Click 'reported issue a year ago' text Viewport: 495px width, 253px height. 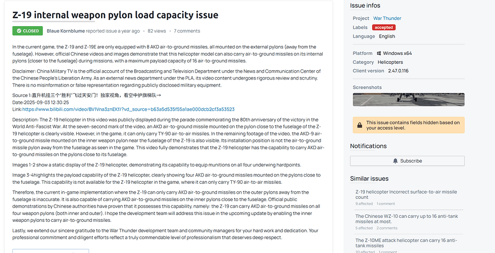(x=113, y=31)
